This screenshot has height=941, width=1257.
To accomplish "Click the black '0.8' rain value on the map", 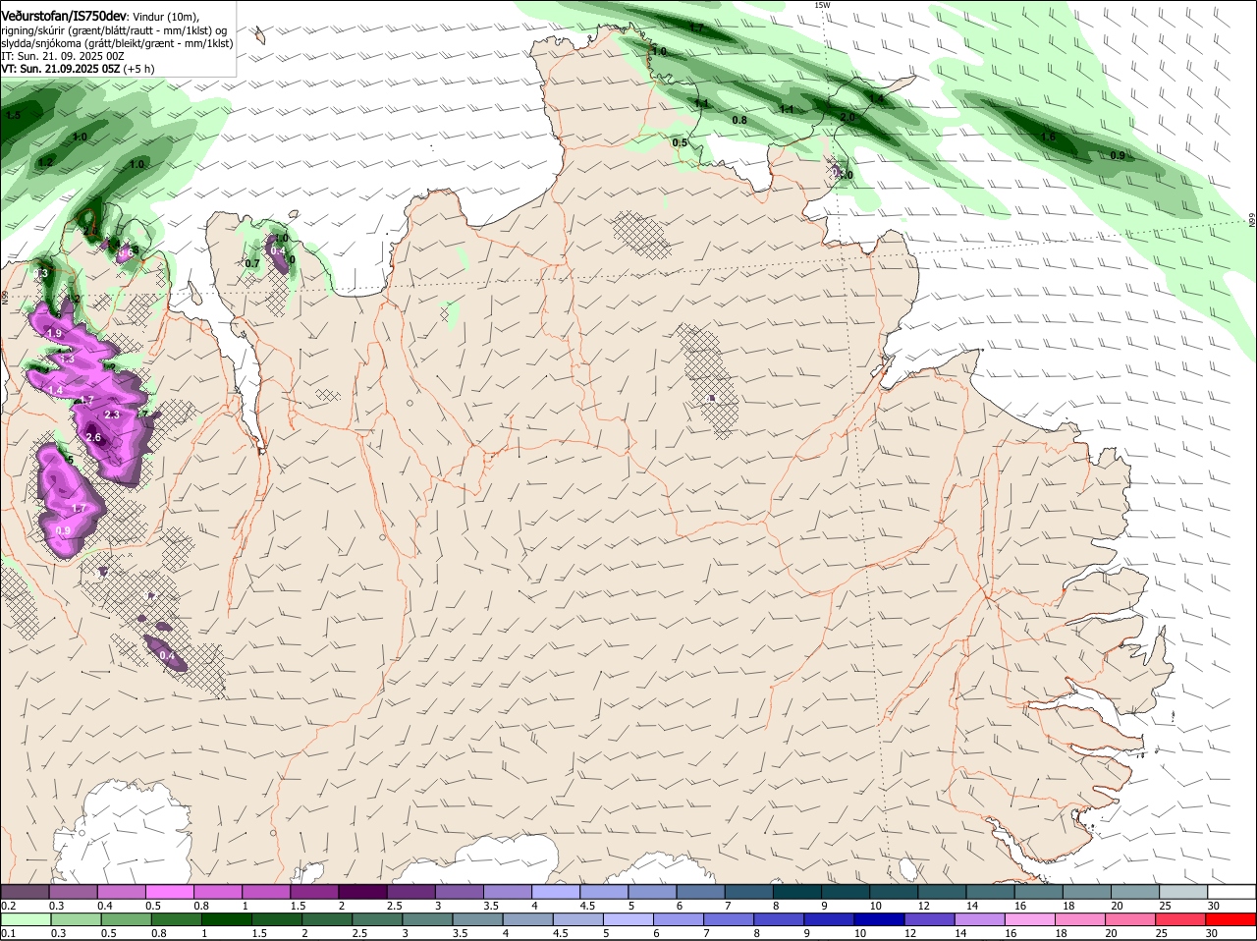I will (739, 120).
